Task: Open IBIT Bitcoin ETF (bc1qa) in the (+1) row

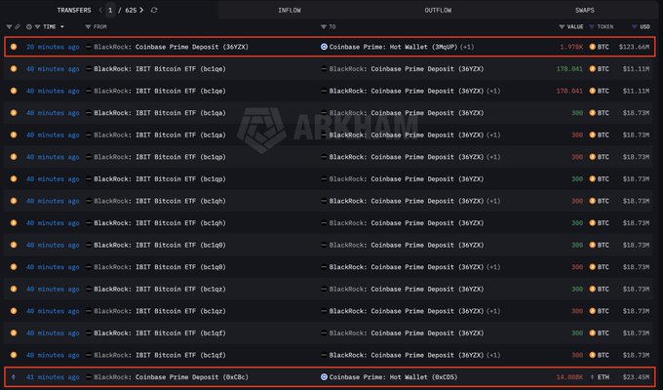Action: point(160,135)
